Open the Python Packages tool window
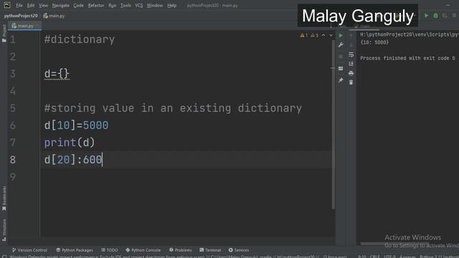This screenshot has height=258, width=459. coord(75,250)
